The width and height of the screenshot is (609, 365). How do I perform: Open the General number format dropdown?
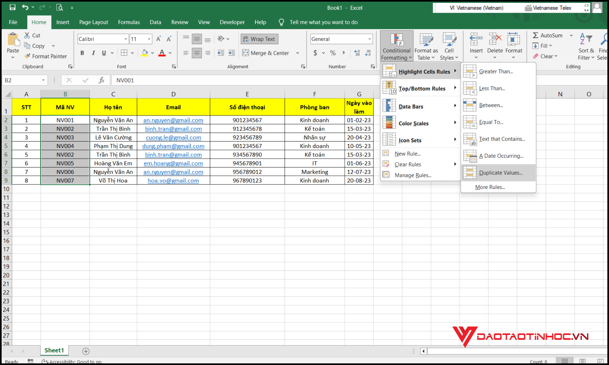pyautogui.click(x=369, y=39)
